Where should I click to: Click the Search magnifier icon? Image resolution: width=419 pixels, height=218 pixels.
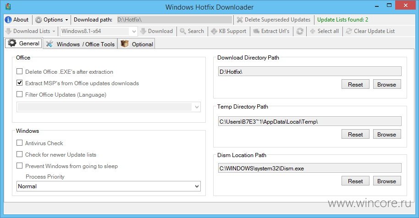[x=183, y=31]
